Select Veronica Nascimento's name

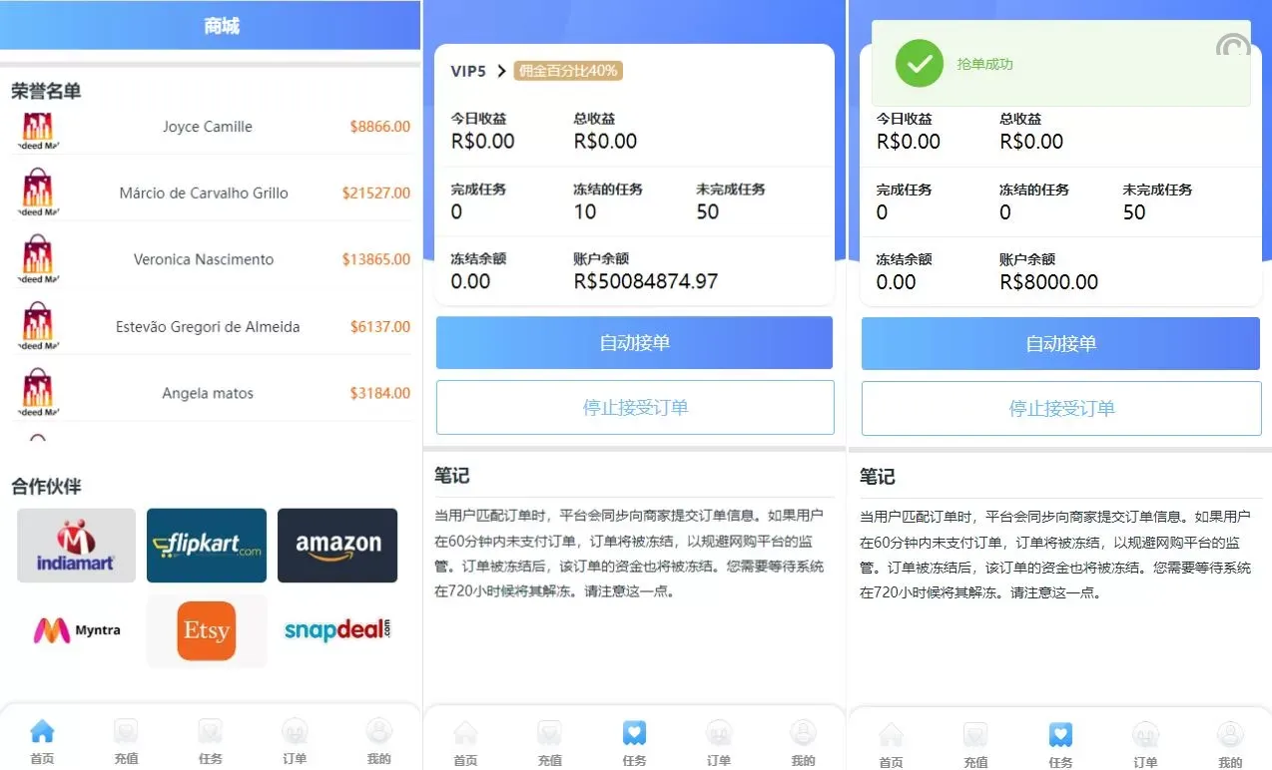[204, 259]
